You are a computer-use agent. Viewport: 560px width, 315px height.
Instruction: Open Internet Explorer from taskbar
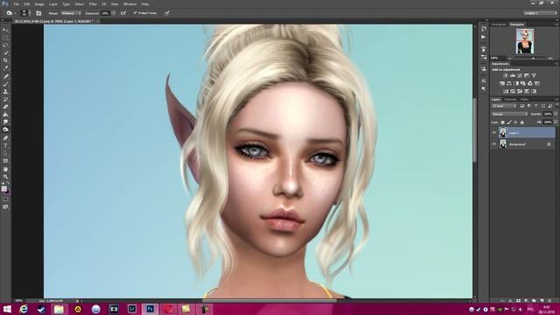click(24, 309)
